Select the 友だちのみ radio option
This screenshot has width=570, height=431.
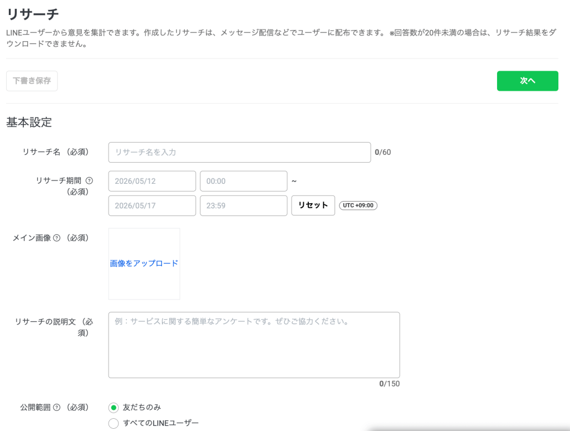pyautogui.click(x=114, y=408)
